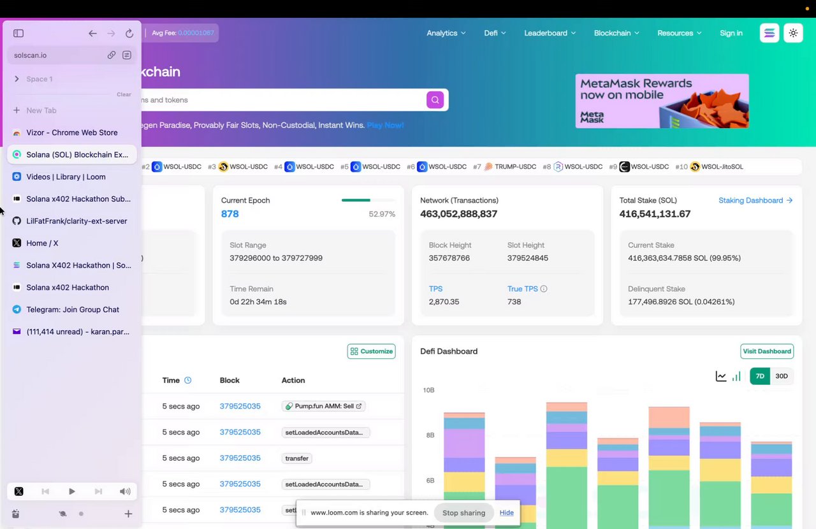Reload the page with the refresh icon
This screenshot has width=816, height=529.
click(x=129, y=33)
